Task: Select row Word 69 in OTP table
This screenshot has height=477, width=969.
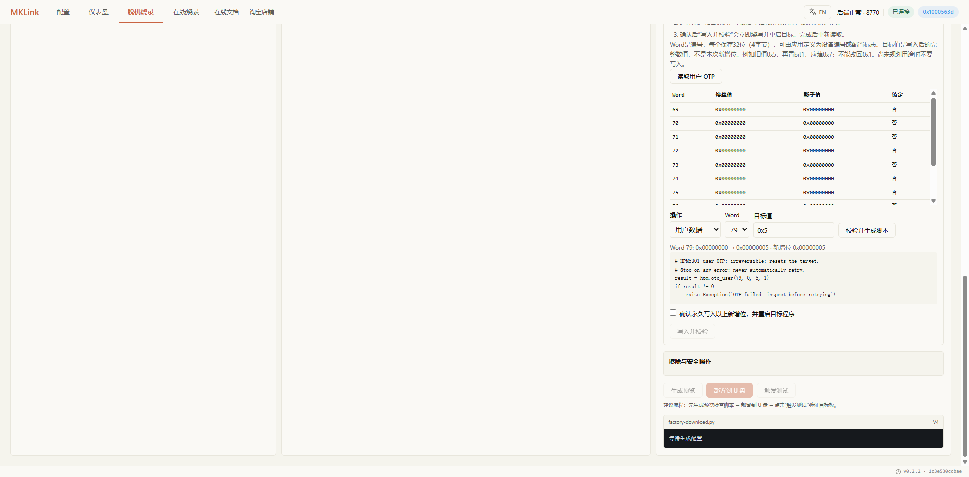Action: tap(799, 109)
